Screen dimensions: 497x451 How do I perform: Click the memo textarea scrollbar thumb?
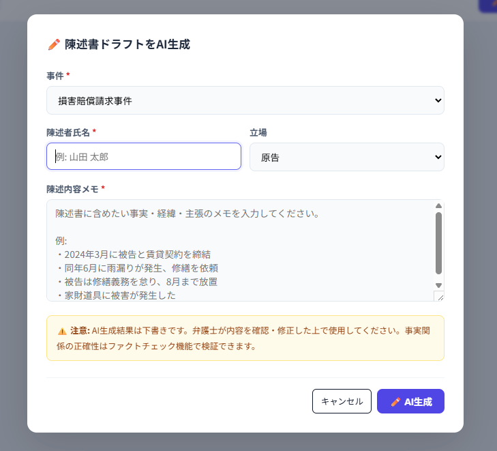[x=438, y=242]
